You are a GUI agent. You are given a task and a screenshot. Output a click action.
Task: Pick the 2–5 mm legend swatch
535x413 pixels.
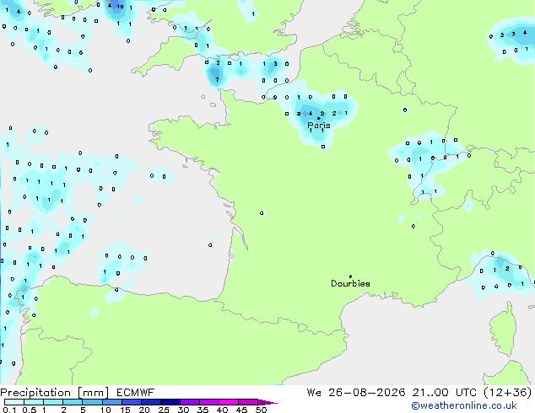[x=73, y=402]
